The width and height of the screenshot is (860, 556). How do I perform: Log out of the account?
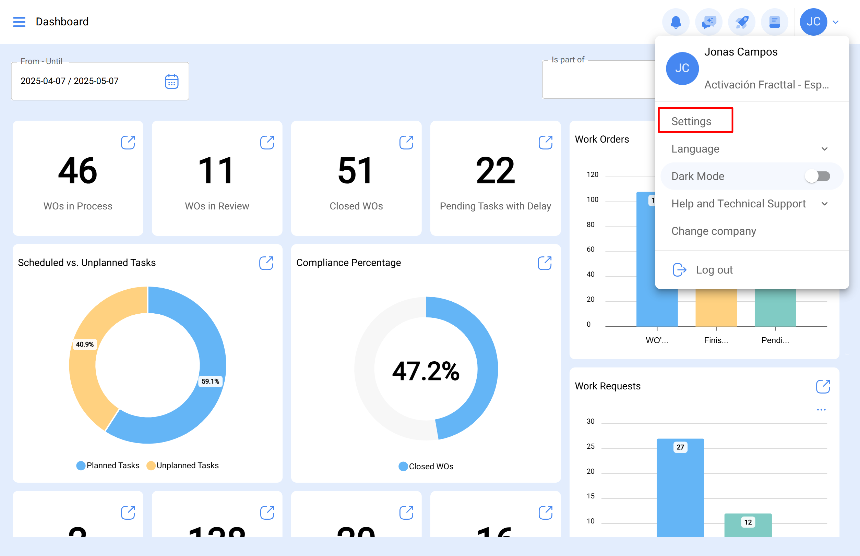(x=714, y=270)
